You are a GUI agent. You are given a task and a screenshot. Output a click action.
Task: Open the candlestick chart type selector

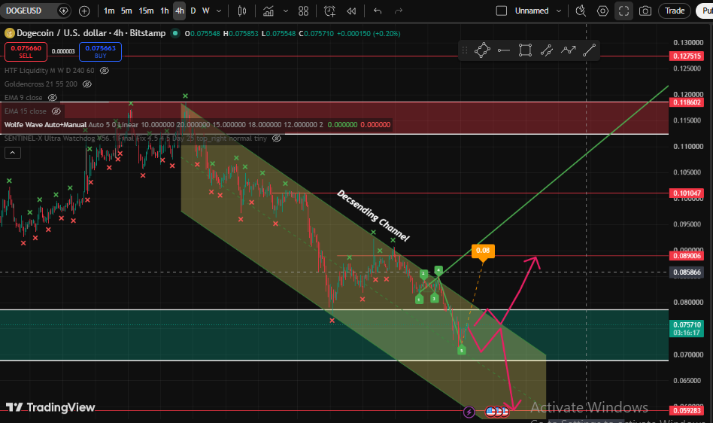(x=242, y=11)
